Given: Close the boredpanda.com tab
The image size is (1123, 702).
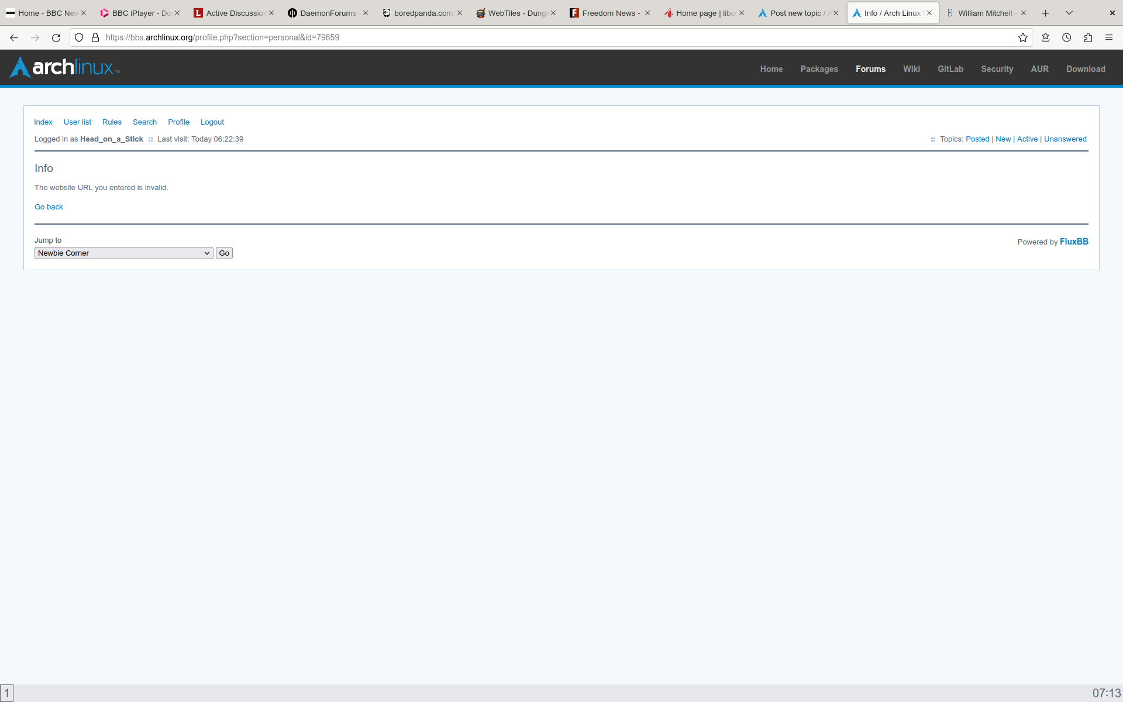Looking at the screenshot, I should pos(460,13).
